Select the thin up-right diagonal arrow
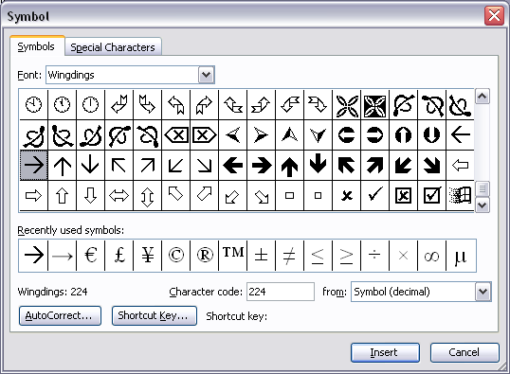This screenshot has width=510, height=374. coord(147,165)
